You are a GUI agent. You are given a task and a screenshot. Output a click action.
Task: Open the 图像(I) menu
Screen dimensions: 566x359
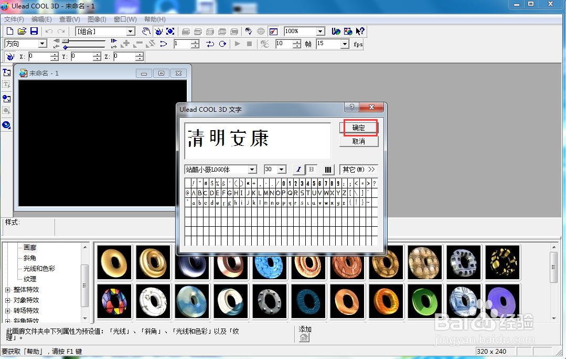click(97, 19)
